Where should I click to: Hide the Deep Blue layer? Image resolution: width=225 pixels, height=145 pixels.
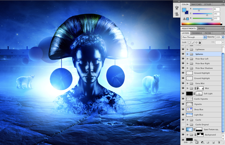pos(183,109)
